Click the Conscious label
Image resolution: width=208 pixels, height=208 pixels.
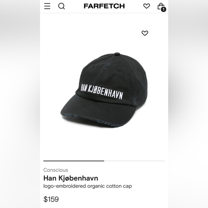pos(56,170)
